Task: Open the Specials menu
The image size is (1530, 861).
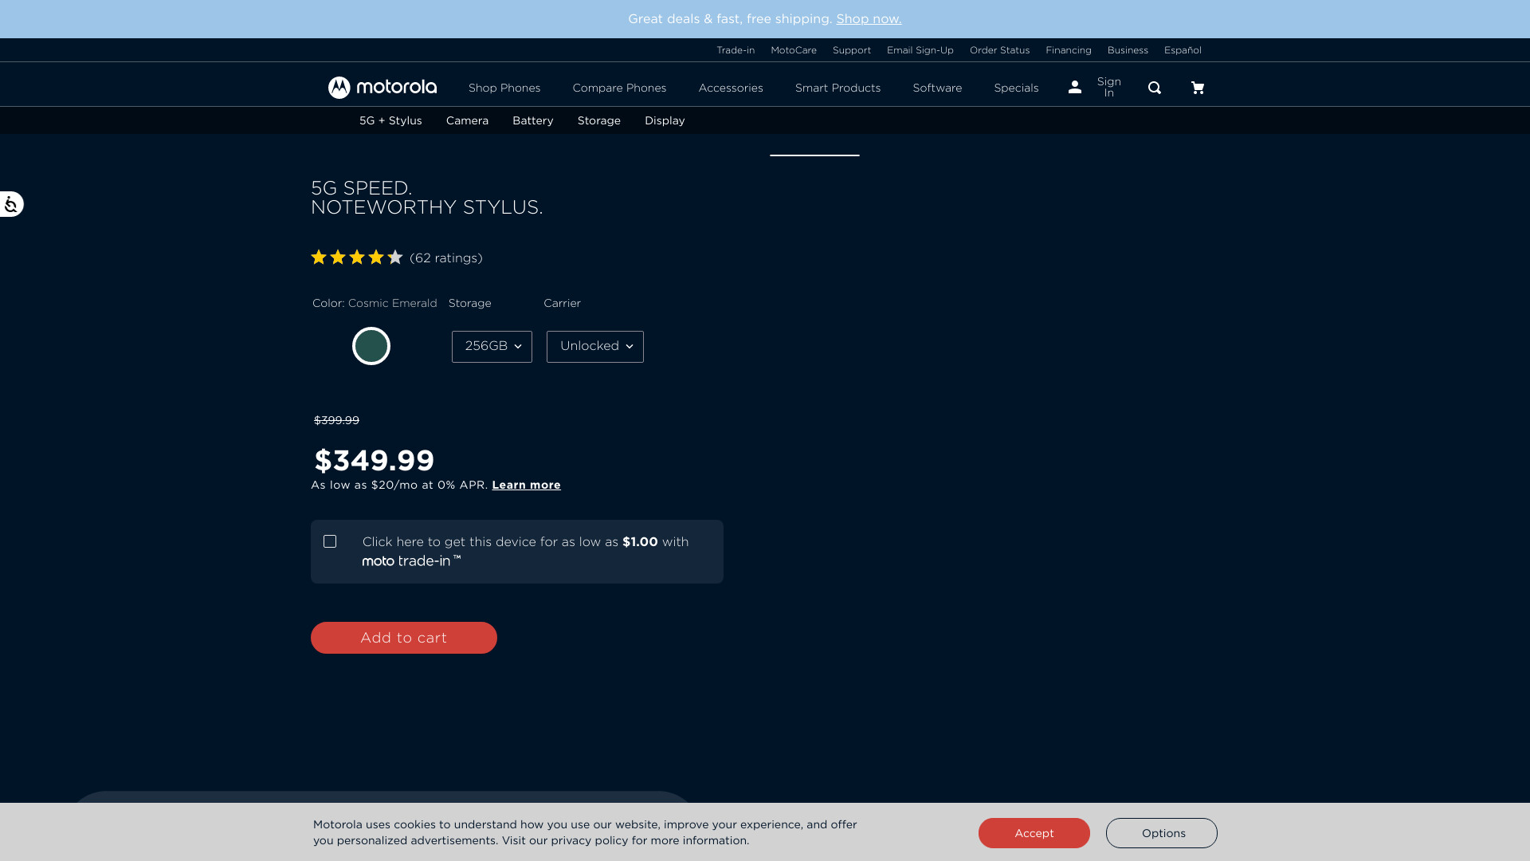Action: coord(1016,88)
